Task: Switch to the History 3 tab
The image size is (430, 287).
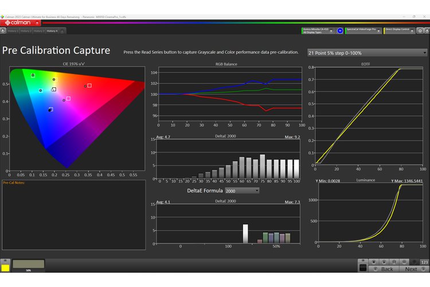Action: (x=38, y=30)
